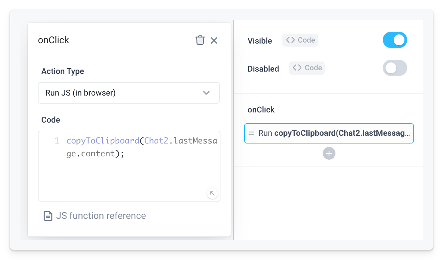This screenshot has width=443, height=260.
Task: Open the Code editor for the Disabled property
Action: coord(307,68)
